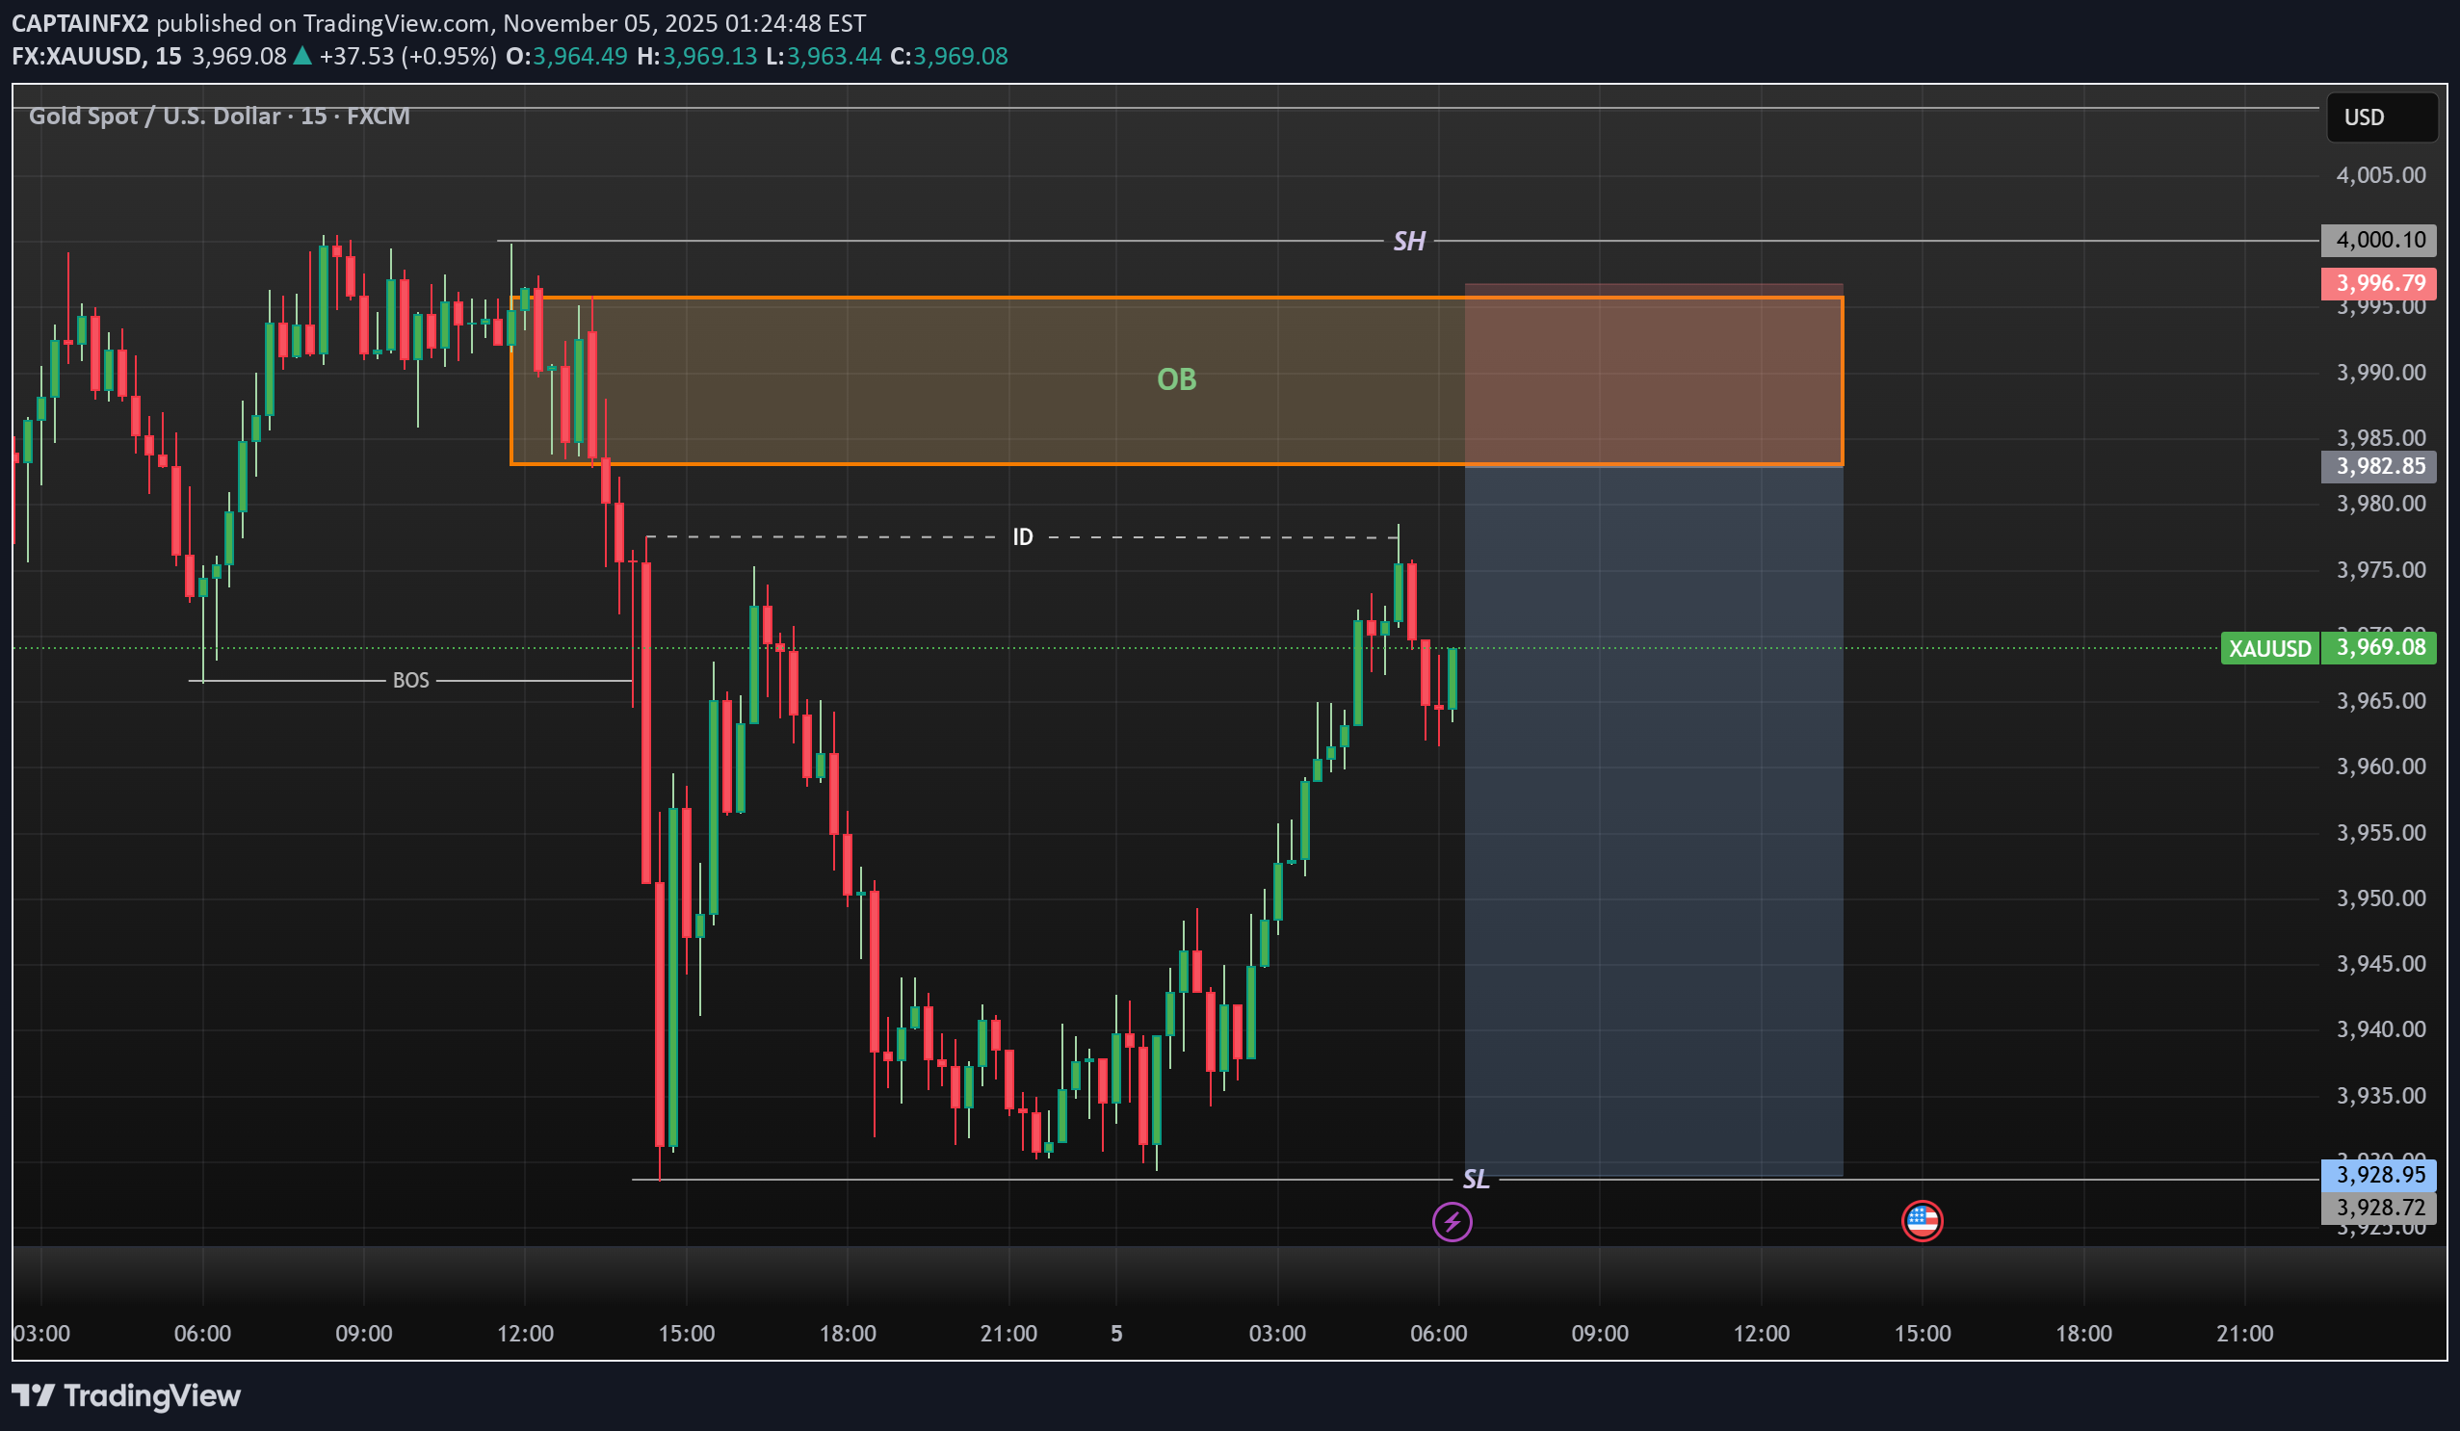Click the green XAUUSD price tag
The image size is (2460, 1431).
(2268, 648)
